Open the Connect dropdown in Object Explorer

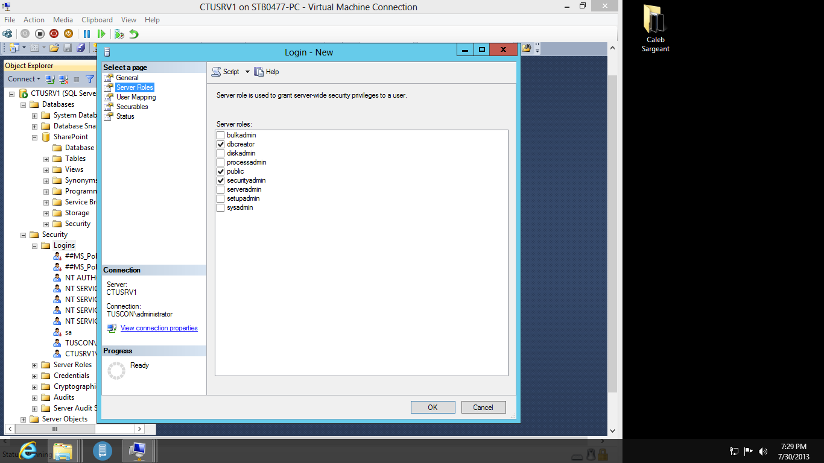pyautogui.click(x=24, y=79)
